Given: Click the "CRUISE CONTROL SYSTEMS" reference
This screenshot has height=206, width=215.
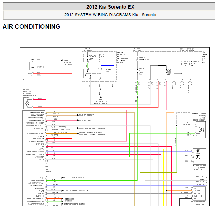Looking at the screenshot, I should [x=90, y=132].
